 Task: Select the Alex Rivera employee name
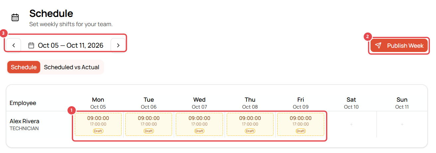click(x=24, y=121)
